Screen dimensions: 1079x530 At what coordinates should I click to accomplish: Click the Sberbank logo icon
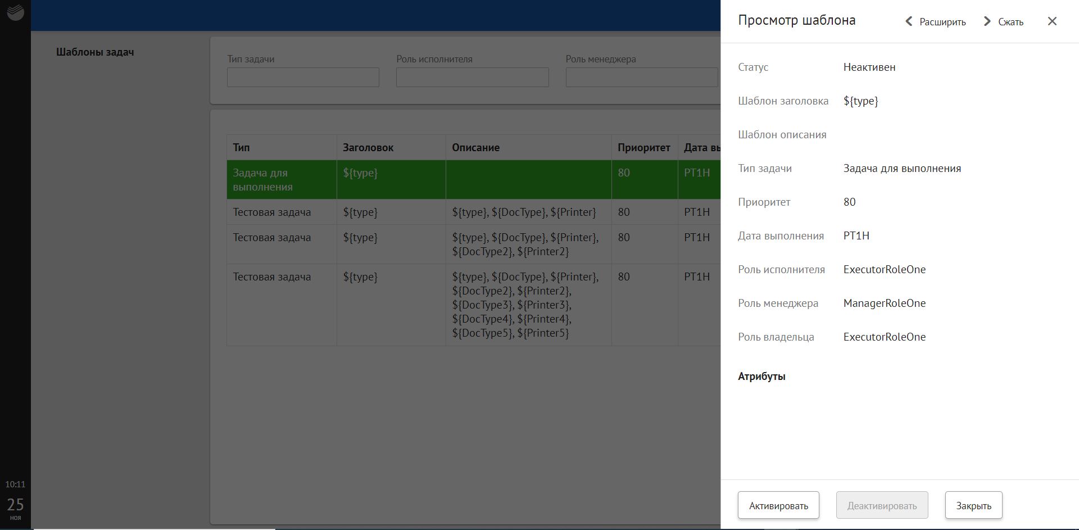[x=15, y=12]
